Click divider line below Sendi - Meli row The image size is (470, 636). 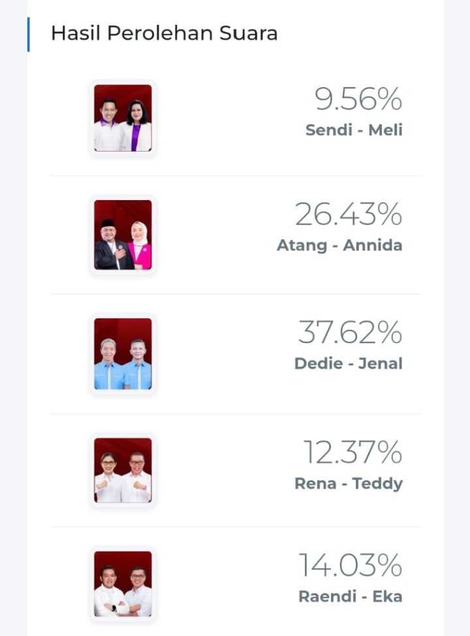pos(236,176)
